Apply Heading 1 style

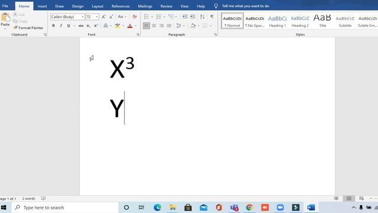pos(278,21)
